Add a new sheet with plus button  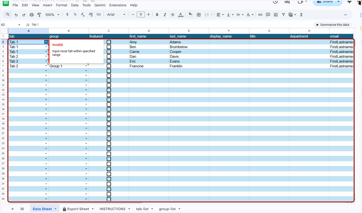(x=12, y=209)
